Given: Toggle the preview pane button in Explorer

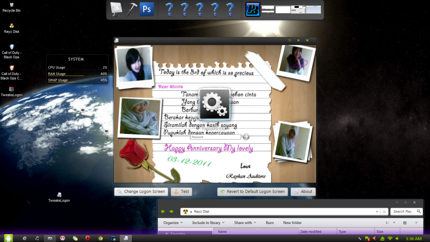Looking at the screenshot, I should click(x=405, y=223).
